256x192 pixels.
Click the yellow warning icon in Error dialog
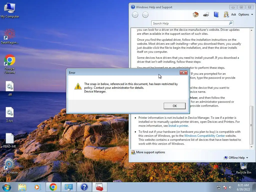click(78, 86)
